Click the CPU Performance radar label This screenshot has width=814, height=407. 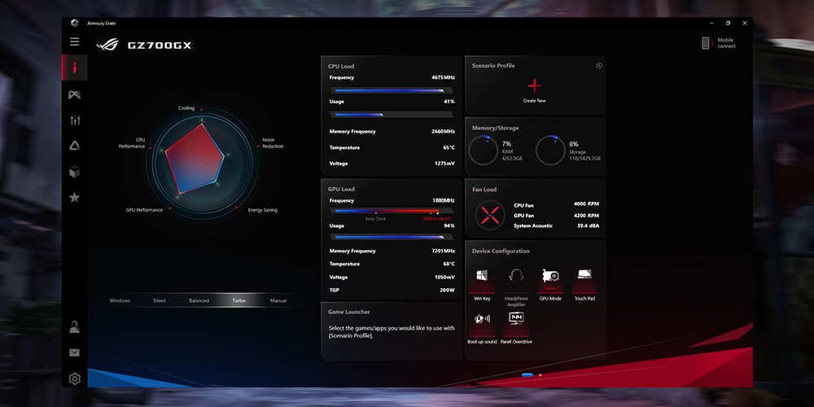132,143
